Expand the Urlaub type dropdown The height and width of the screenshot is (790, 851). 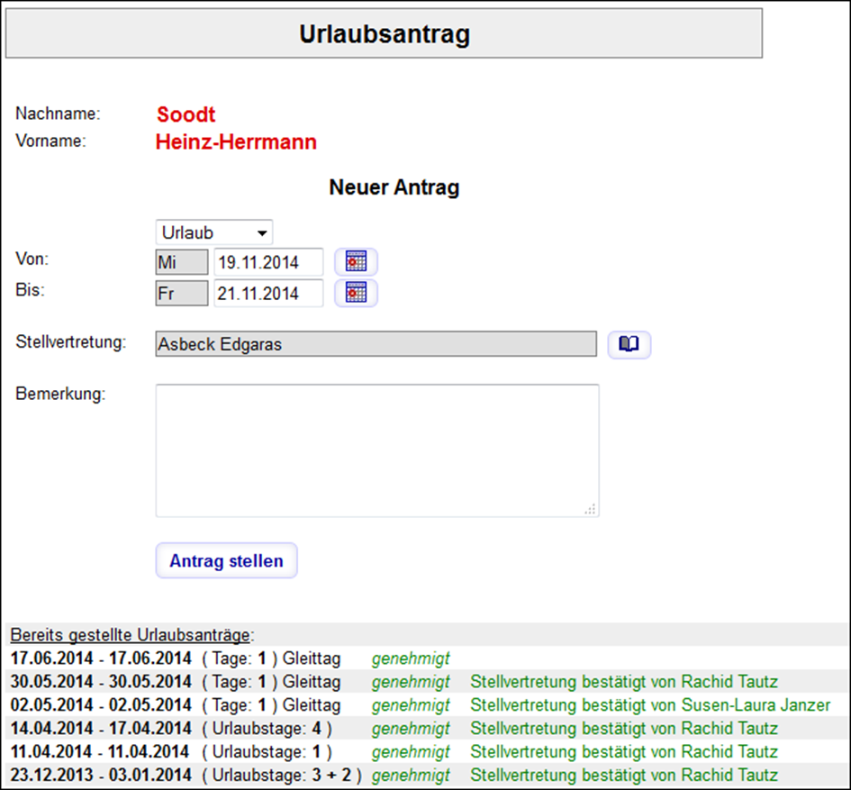point(213,232)
